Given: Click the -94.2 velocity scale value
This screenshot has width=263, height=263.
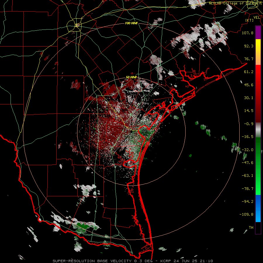Looking at the screenshot, I should click(x=248, y=202).
